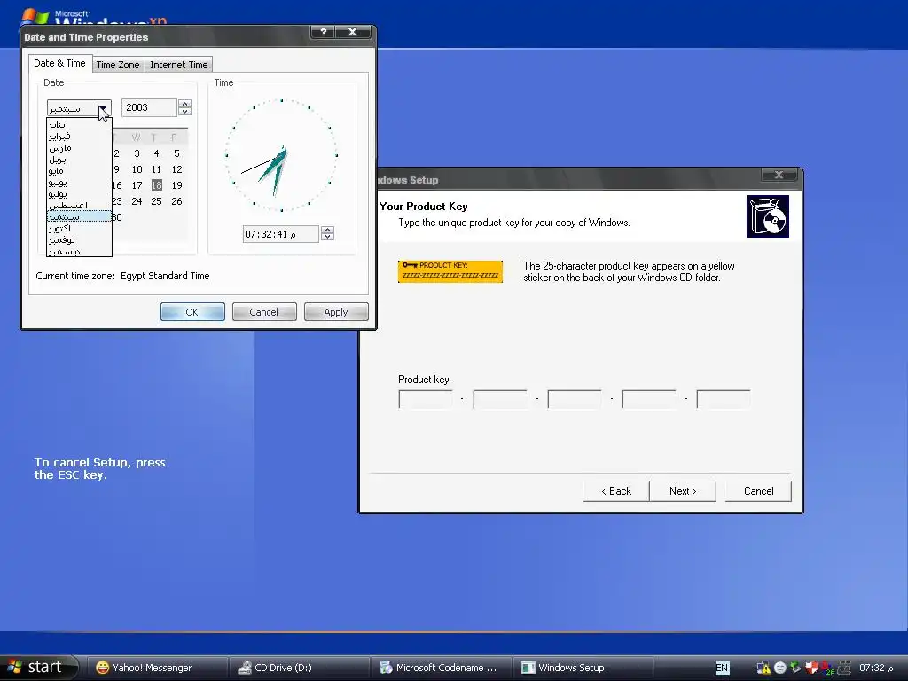
Task: Choose اكتوبر from month list
Action: [x=79, y=228]
